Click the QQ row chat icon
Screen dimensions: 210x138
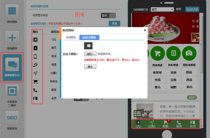coord(35,40)
